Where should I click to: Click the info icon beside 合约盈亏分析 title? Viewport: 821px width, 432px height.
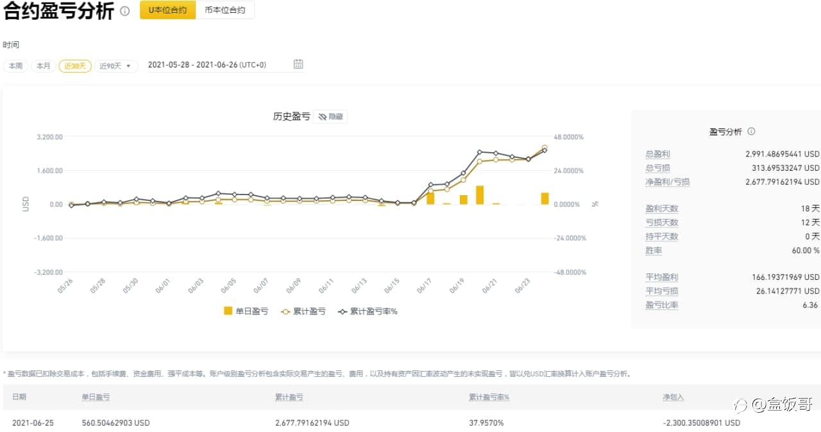point(125,11)
